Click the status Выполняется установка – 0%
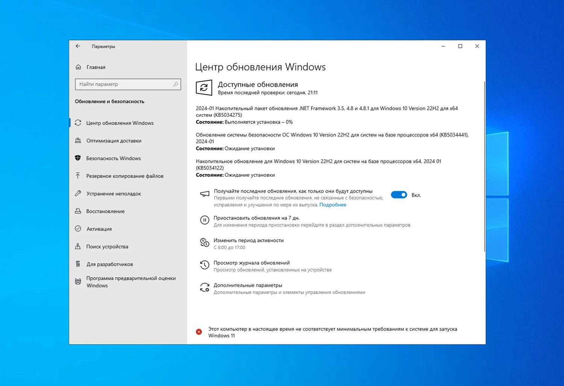 (x=259, y=122)
